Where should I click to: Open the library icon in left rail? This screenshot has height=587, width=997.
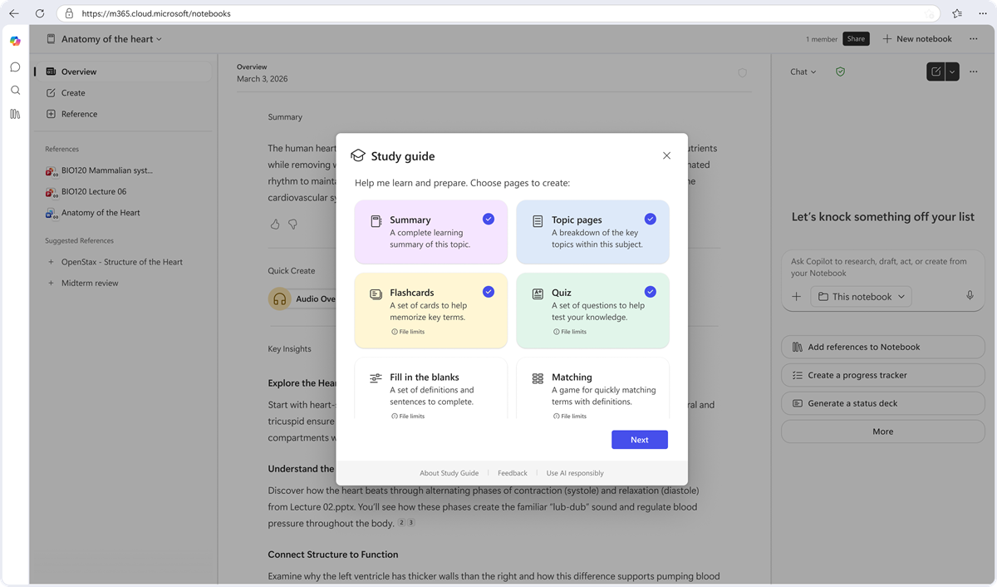[15, 114]
